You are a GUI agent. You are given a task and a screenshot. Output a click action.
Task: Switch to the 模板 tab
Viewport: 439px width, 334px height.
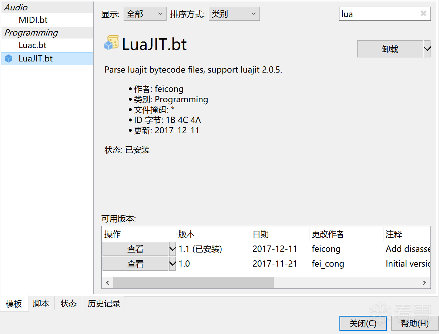tap(14, 304)
